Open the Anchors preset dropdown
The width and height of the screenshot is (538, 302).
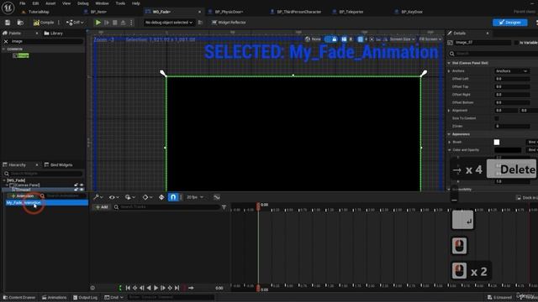pyautogui.click(x=512, y=71)
